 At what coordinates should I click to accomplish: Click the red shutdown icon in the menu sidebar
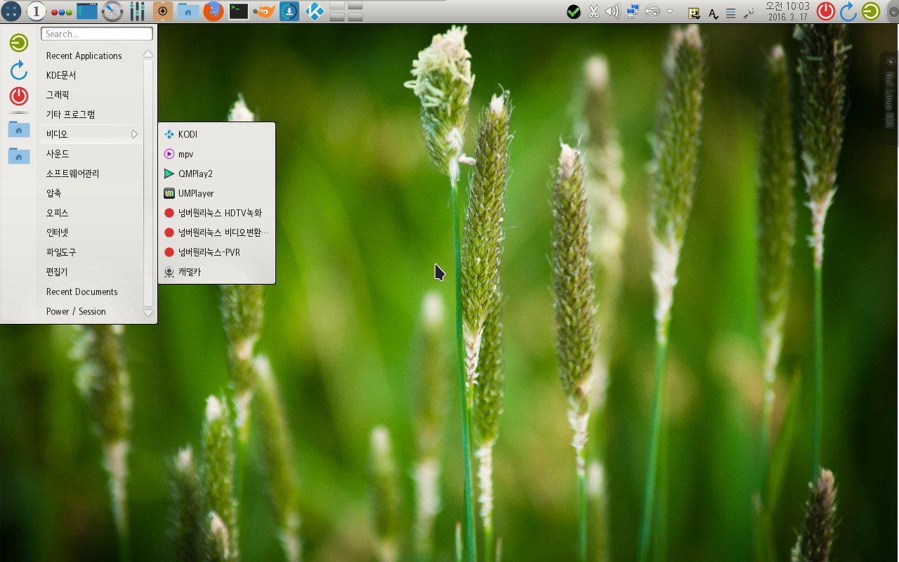pos(19,96)
